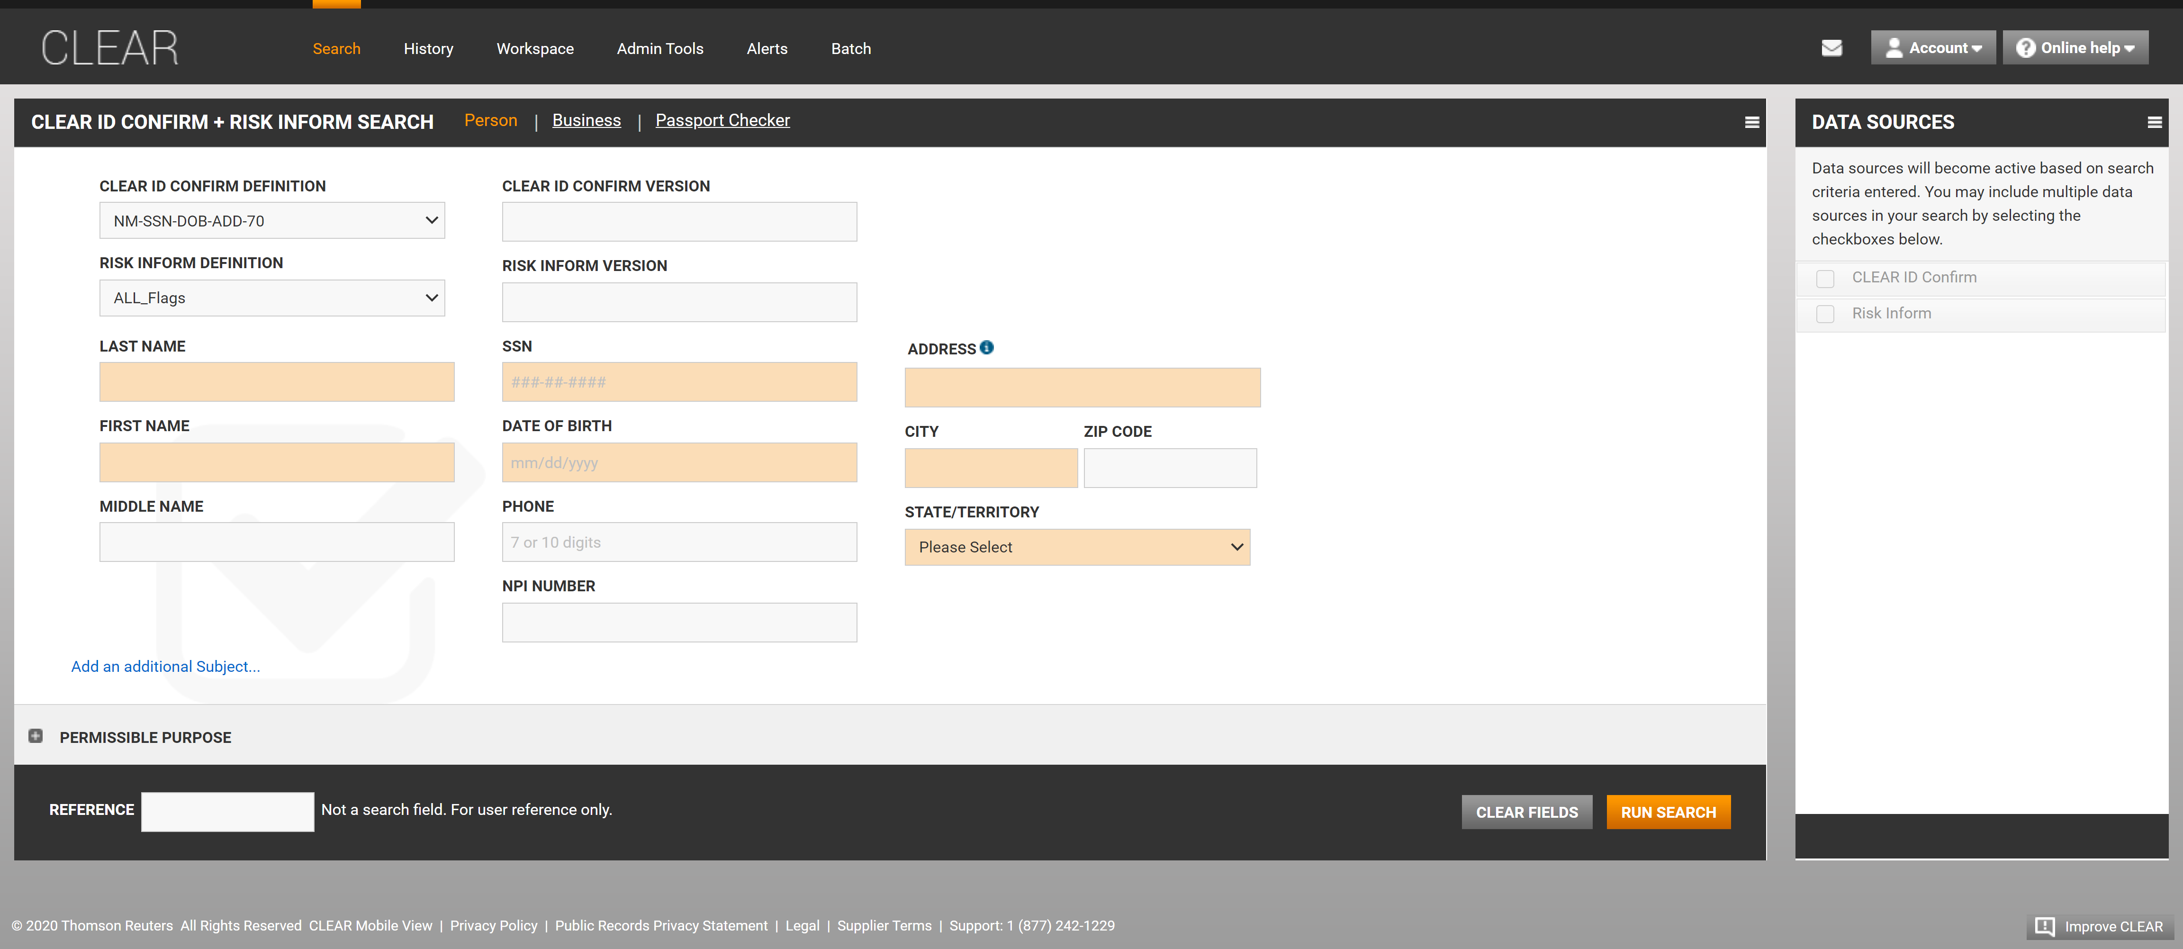
Task: Click the First Name input field
Action: click(x=277, y=462)
